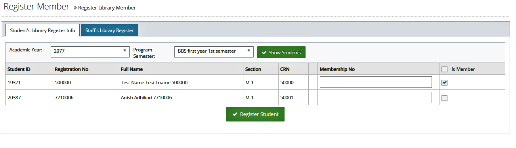Click the Register Library Member breadcrumb
The image size is (516, 148).
[x=107, y=8]
